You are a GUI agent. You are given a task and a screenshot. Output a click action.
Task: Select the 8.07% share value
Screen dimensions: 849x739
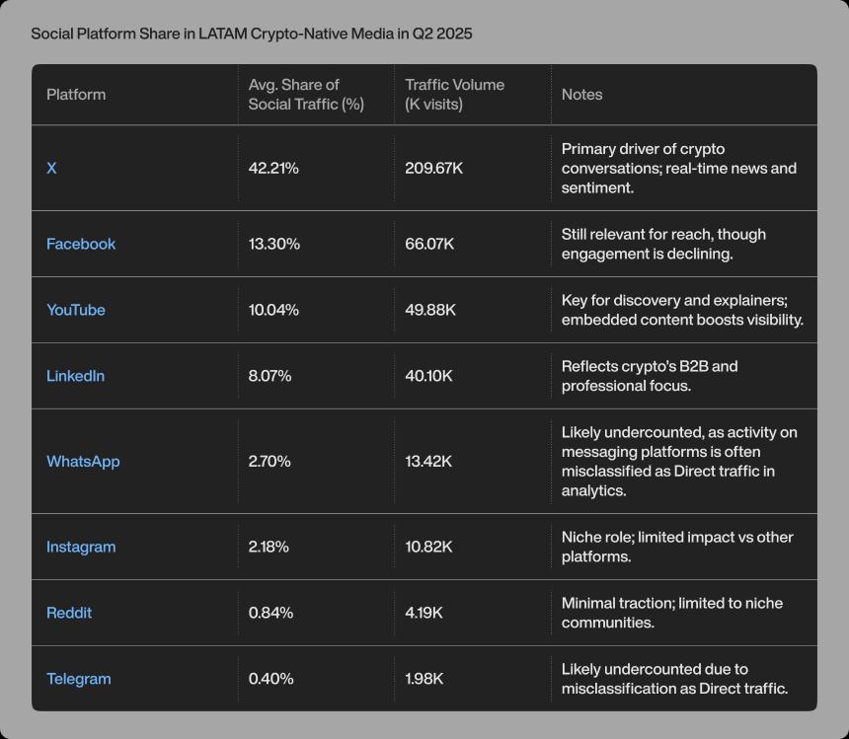[x=270, y=376]
